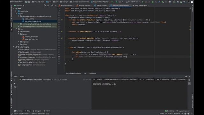Click the project view options gear

click(x=52, y=5)
